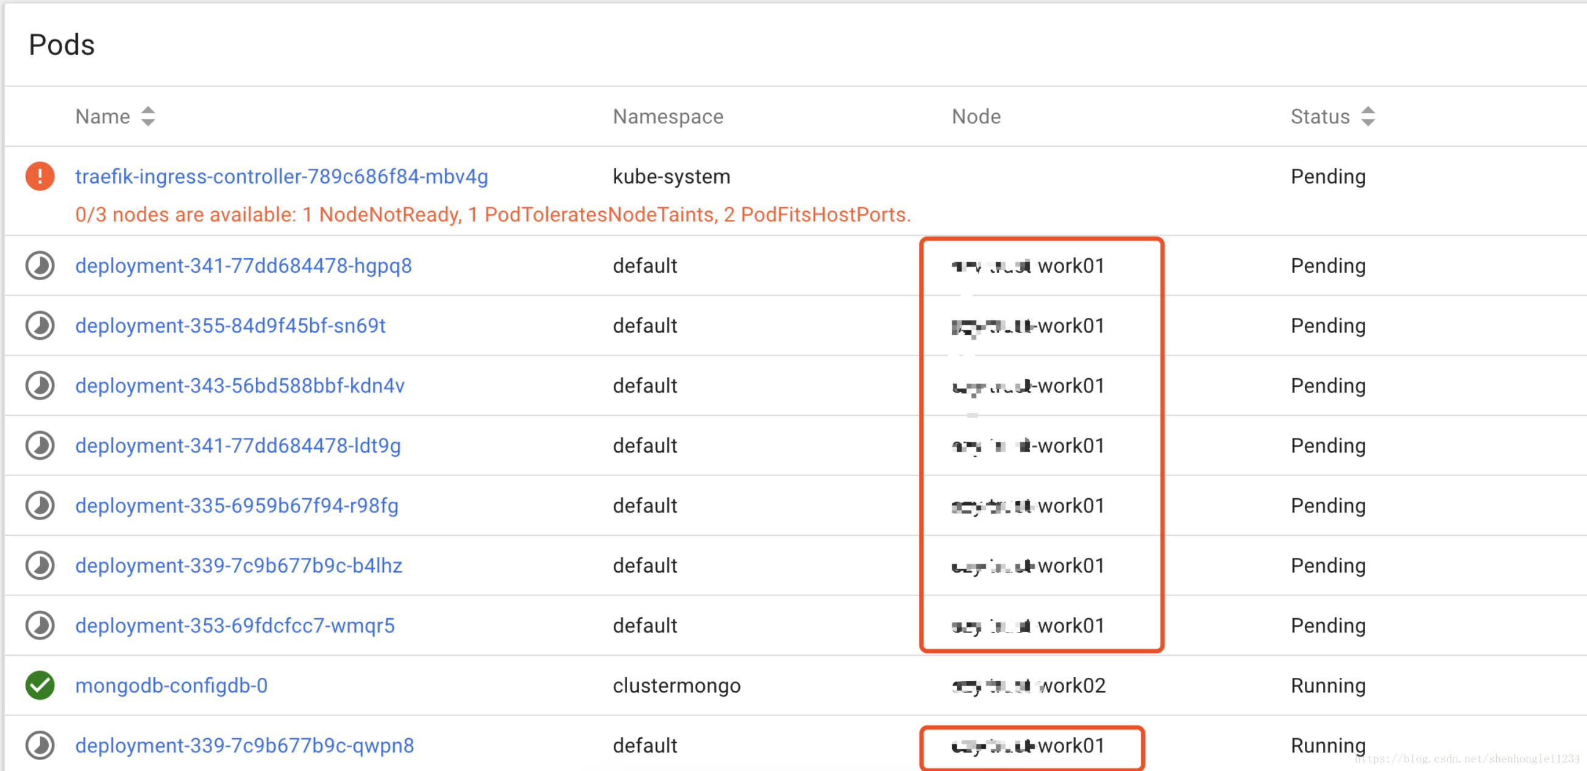Open traefik-ingress-controller-789c686f84-mbv4g pod
Image resolution: width=1587 pixels, height=771 pixels.
282,177
